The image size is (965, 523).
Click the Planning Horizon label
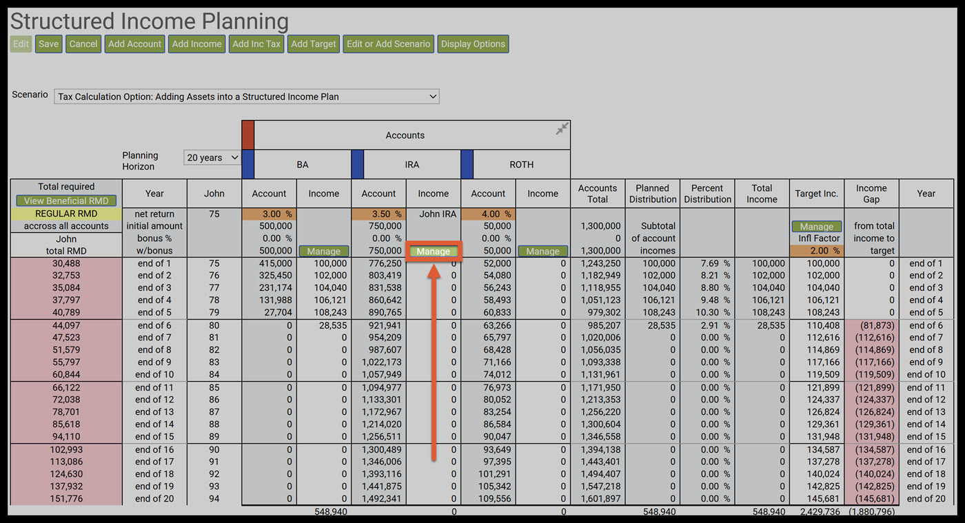(x=141, y=161)
